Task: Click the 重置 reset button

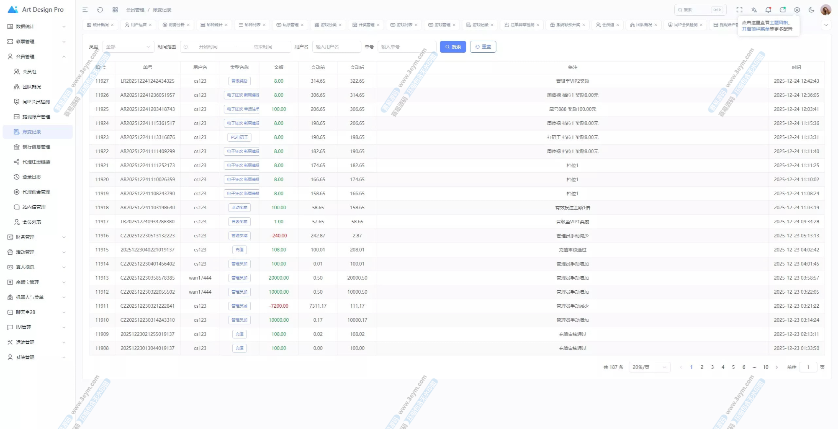Action: (x=483, y=47)
